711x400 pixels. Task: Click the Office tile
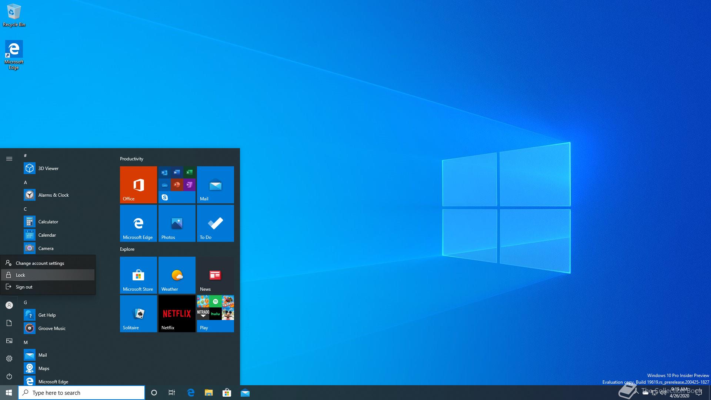coord(138,185)
